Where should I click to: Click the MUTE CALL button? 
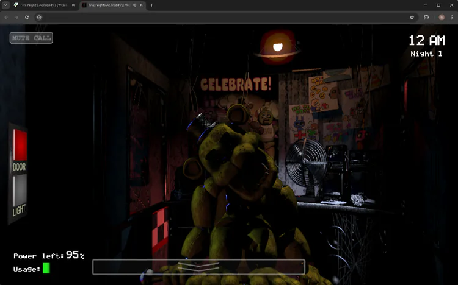tap(31, 38)
